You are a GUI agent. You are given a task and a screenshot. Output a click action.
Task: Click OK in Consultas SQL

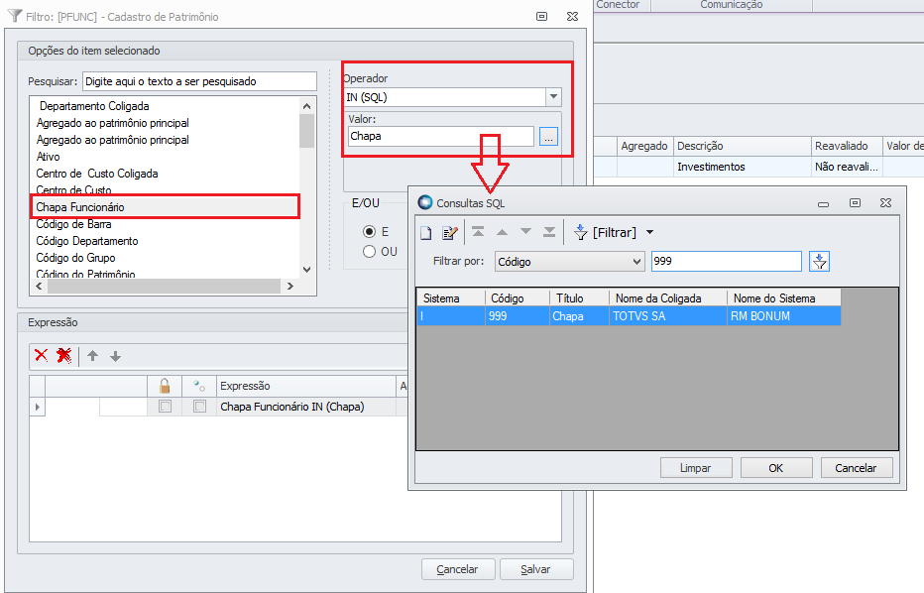[776, 468]
